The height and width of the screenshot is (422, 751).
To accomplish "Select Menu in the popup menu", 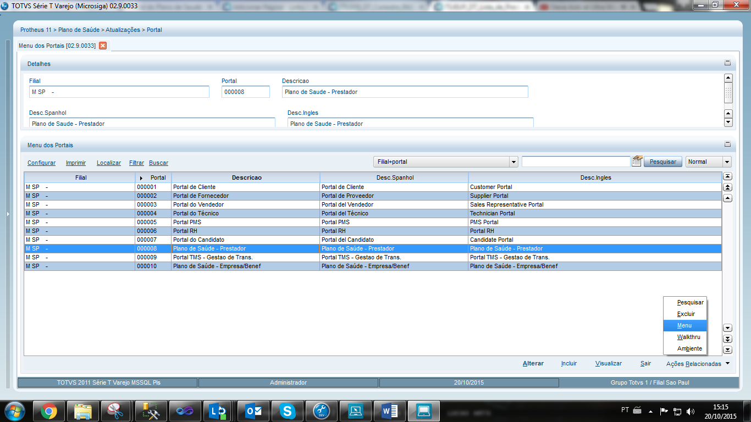I will (x=685, y=325).
